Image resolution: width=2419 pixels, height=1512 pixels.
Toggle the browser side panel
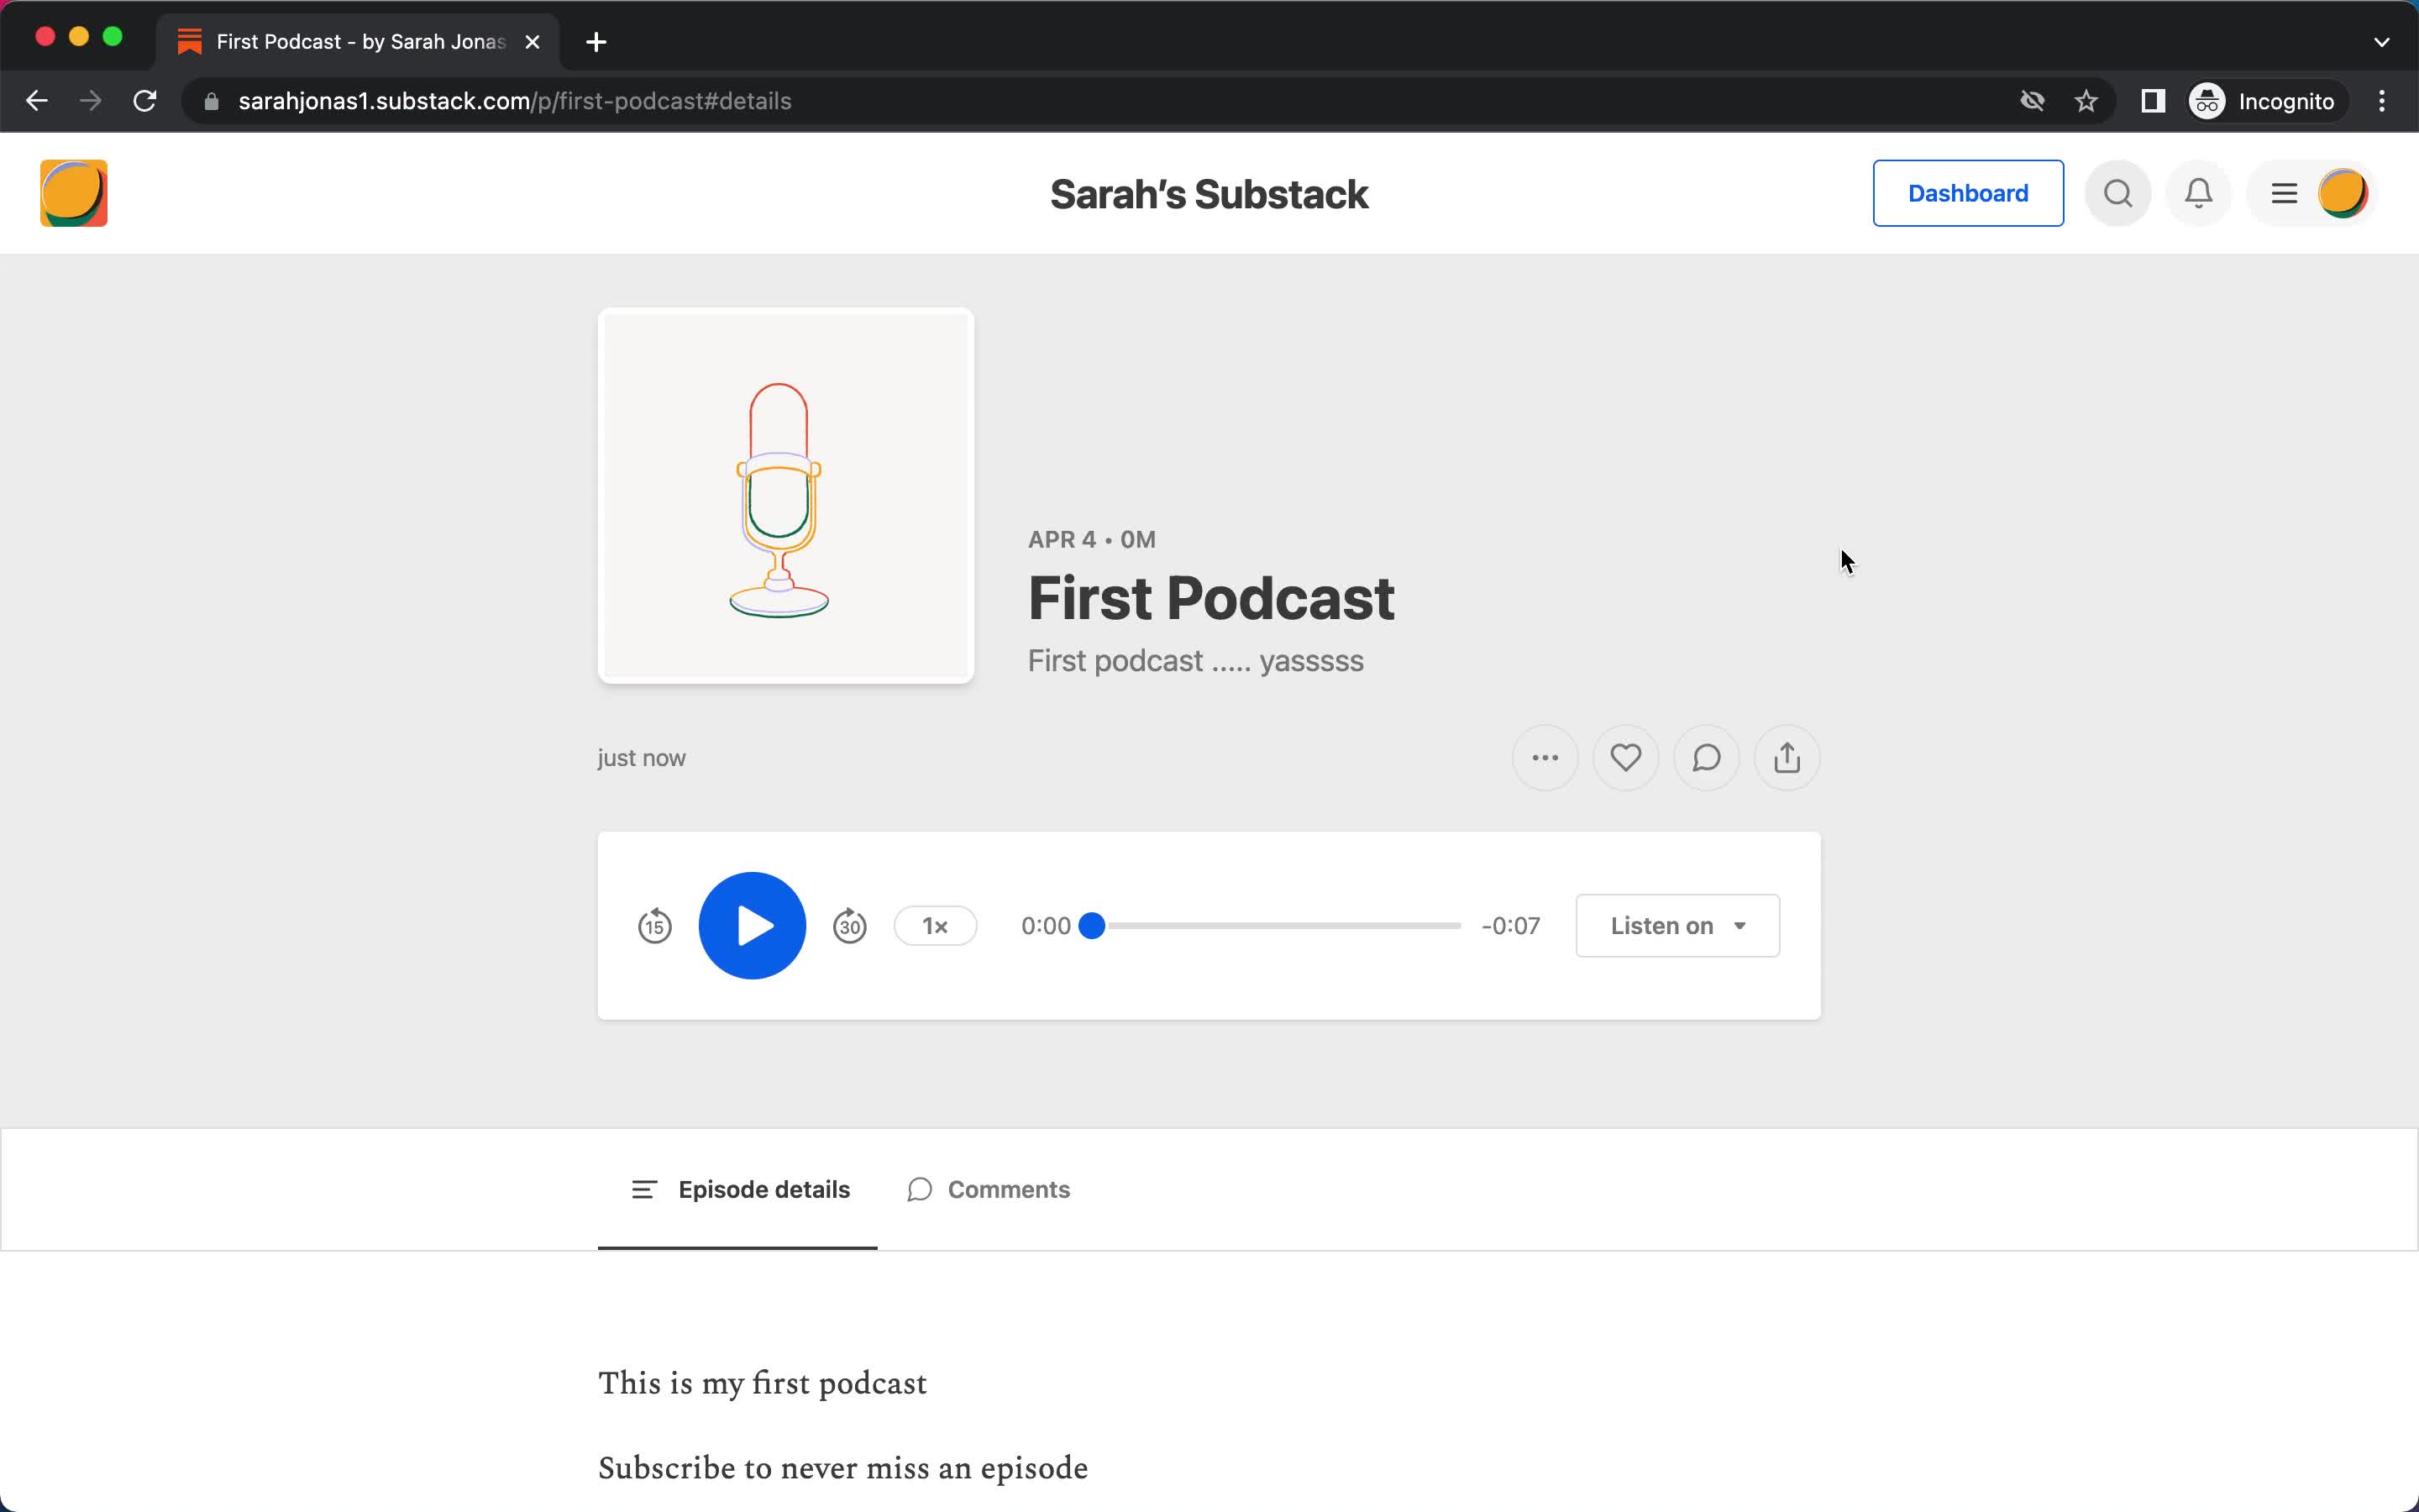point(2153,101)
